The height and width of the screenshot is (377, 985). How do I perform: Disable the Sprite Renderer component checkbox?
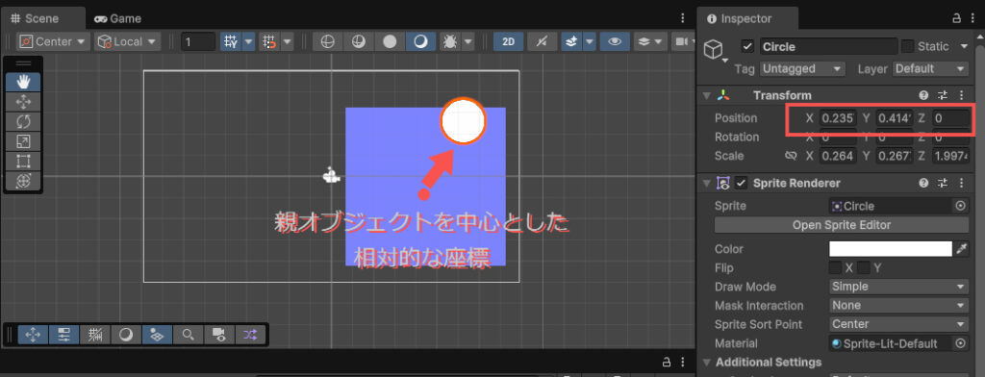pos(742,184)
